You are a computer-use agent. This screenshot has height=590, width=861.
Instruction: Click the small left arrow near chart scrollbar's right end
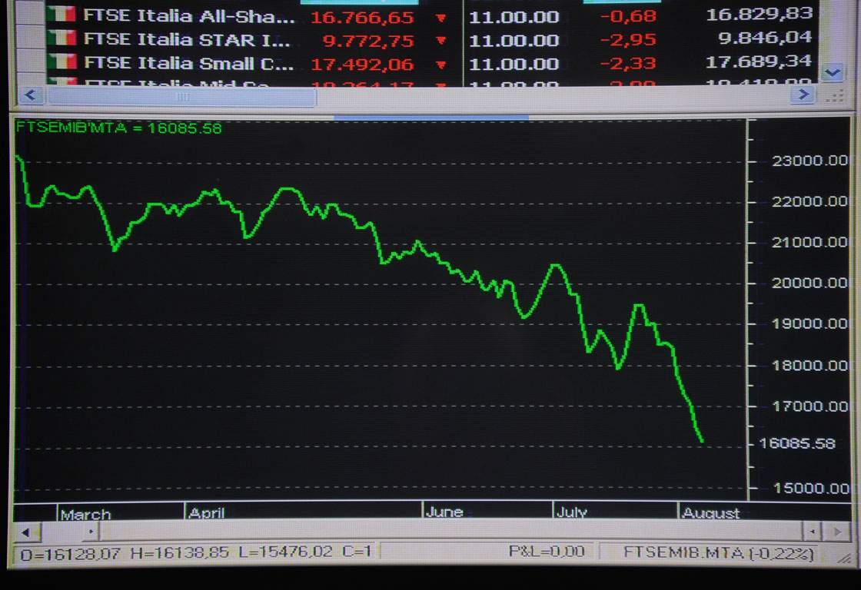(812, 532)
